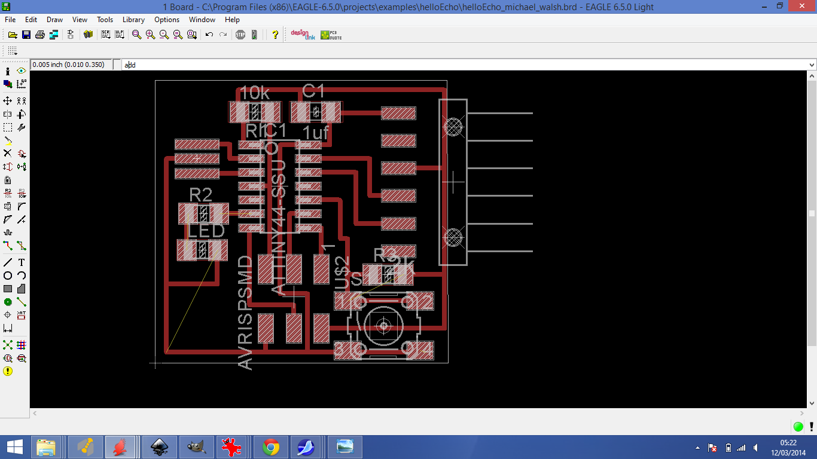Select the Info tool
Screen dimensions: 817x459
tap(8, 71)
